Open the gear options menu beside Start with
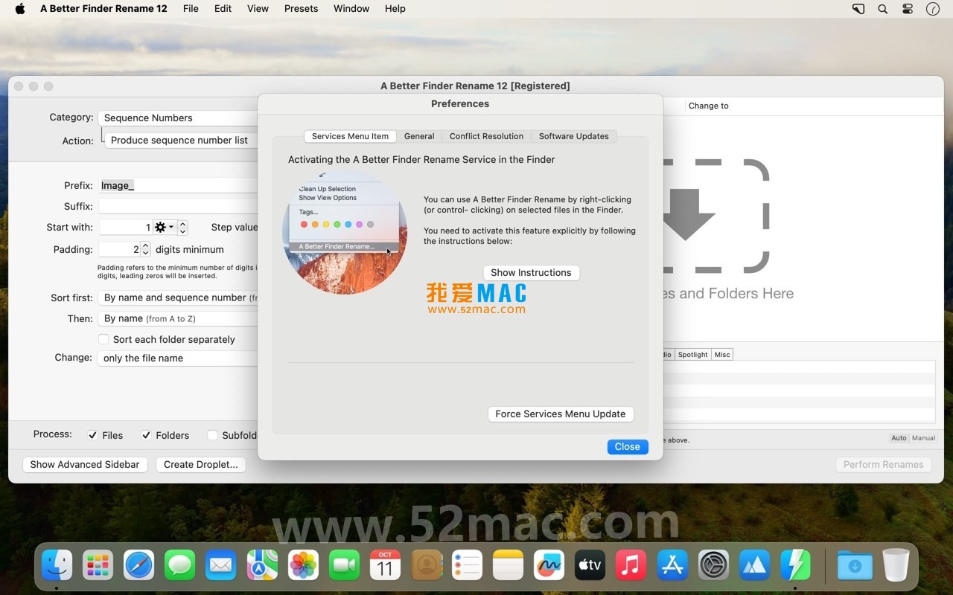 [x=164, y=227]
